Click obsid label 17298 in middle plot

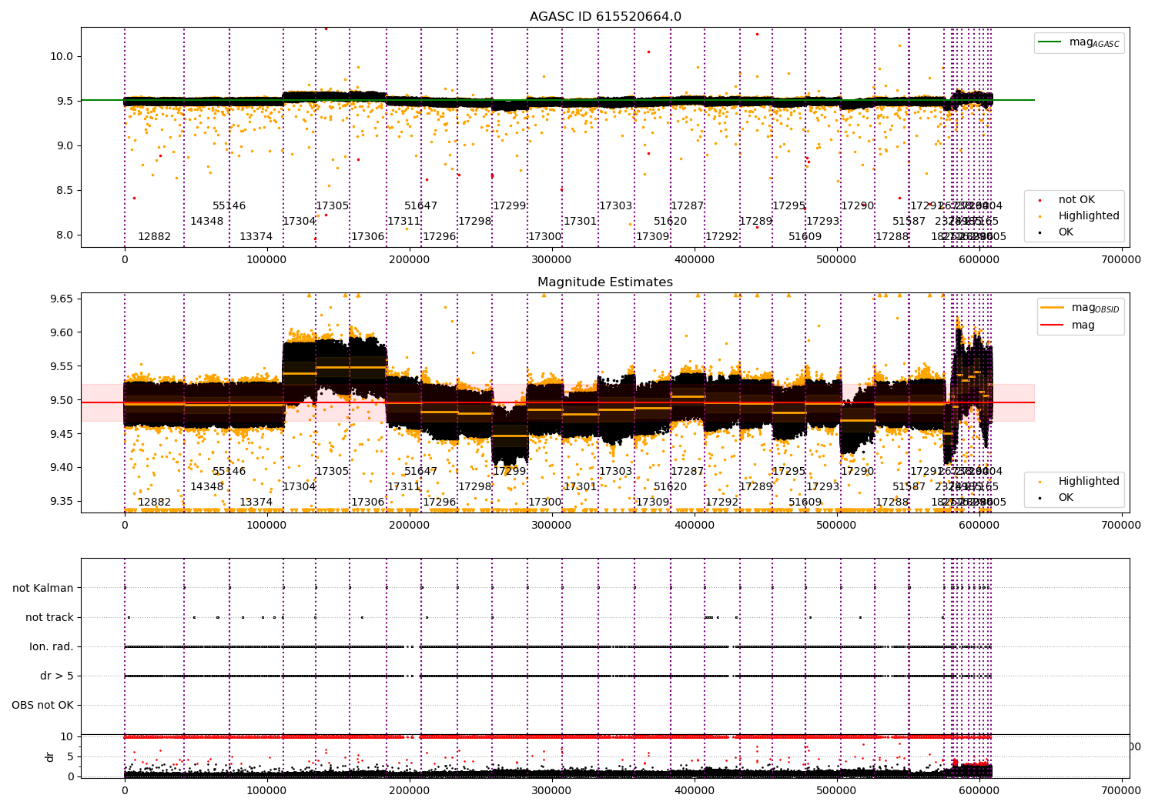tap(475, 486)
